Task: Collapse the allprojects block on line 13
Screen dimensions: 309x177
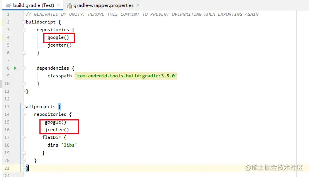Action: tap(24, 107)
